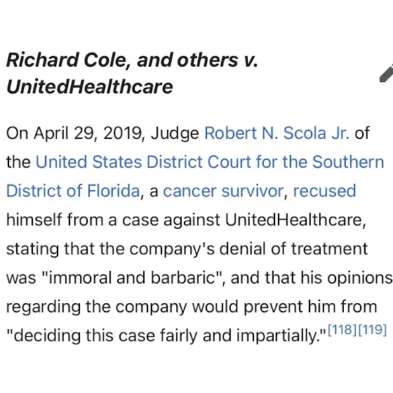Click the words "himself from a case against"
This screenshot has width=393, height=393.
click(113, 220)
